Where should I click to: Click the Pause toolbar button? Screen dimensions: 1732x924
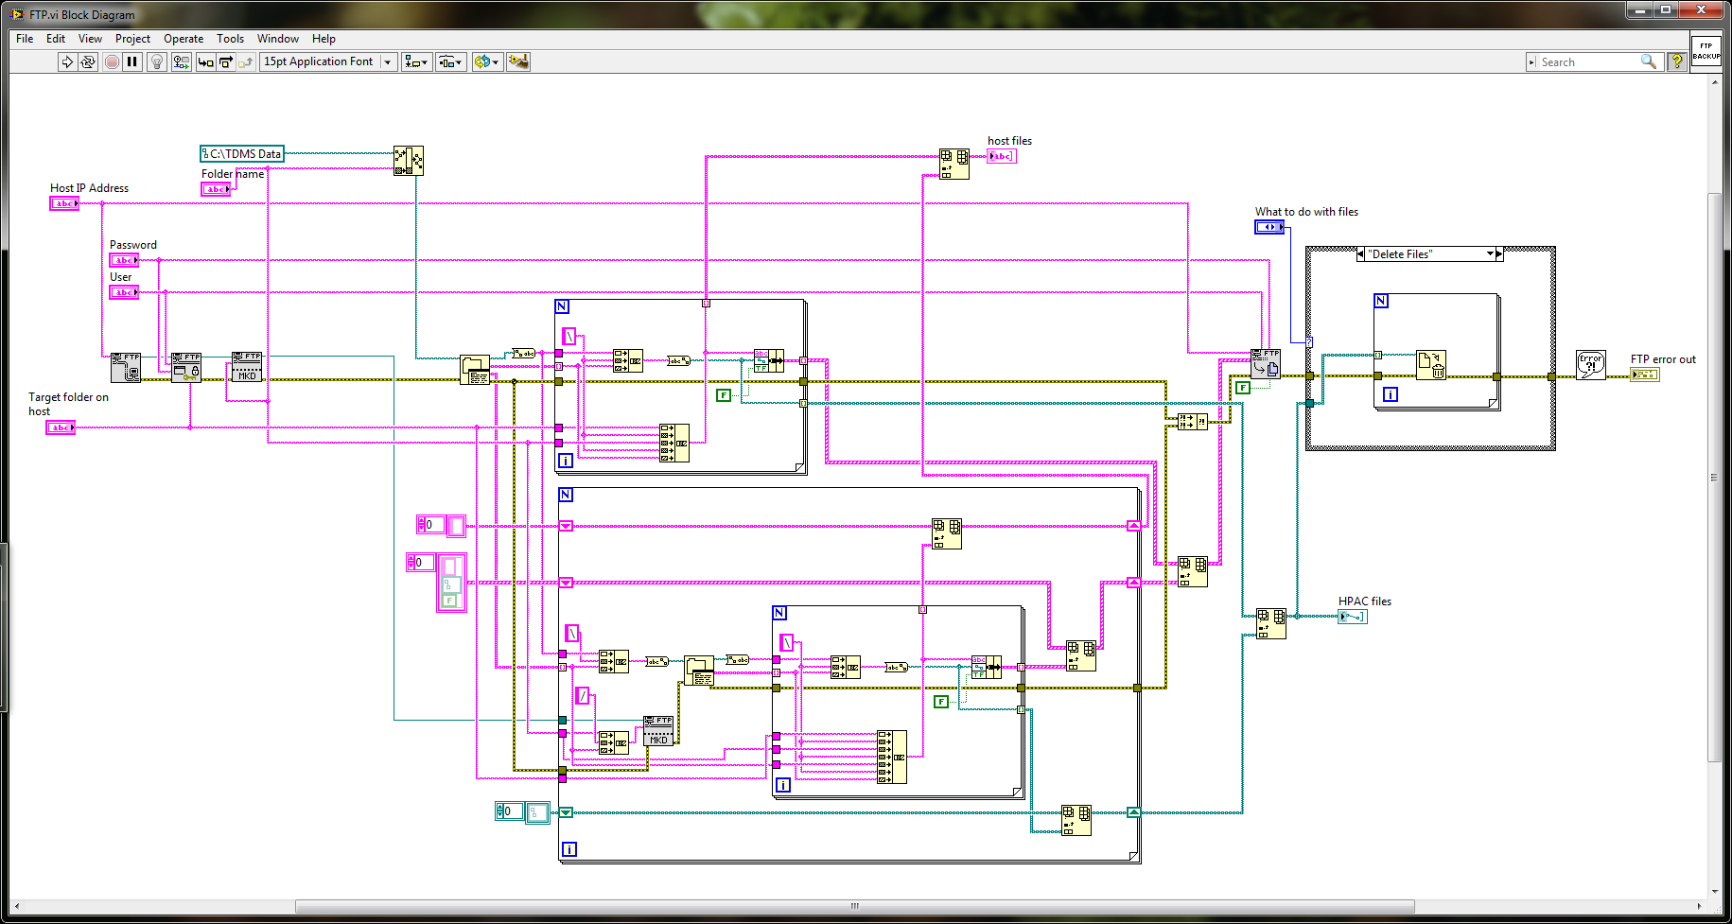click(x=132, y=61)
